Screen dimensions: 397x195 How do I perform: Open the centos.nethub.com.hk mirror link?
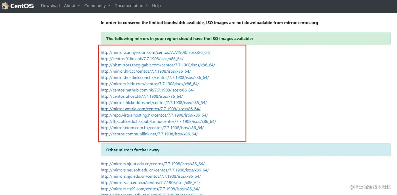(147, 90)
